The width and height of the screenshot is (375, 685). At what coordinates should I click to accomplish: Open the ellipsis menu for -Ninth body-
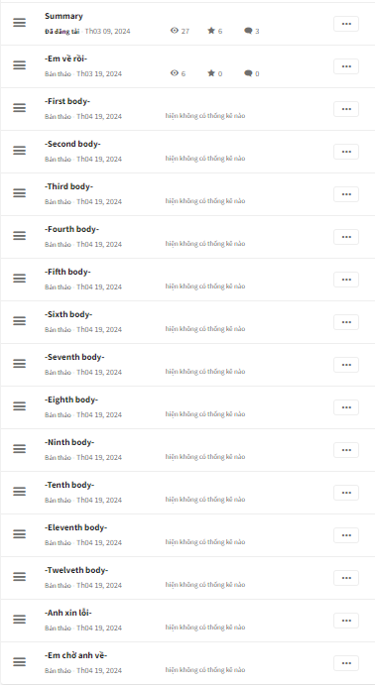click(x=346, y=449)
